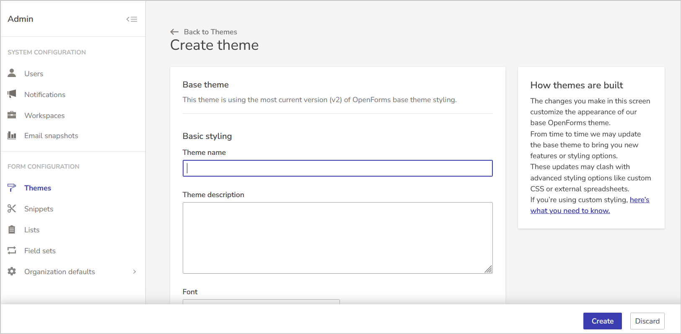Image resolution: width=681 pixels, height=334 pixels.
Task: Click into the Theme description textarea
Action: (x=337, y=238)
